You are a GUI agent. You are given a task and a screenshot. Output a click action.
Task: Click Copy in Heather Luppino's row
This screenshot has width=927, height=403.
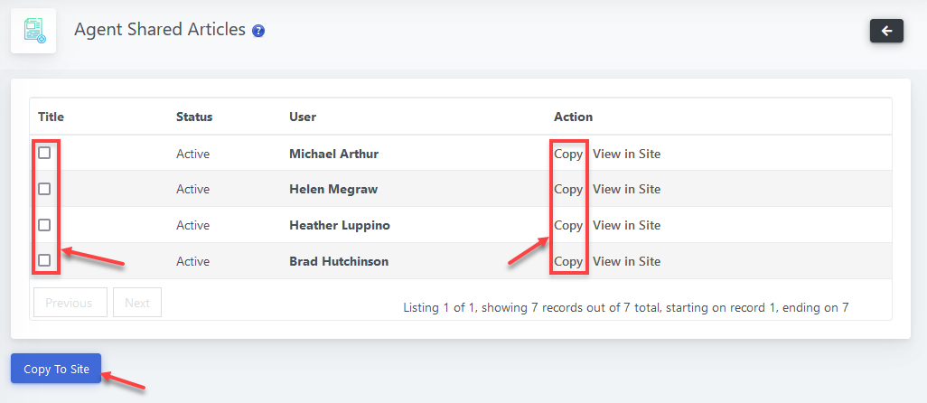coord(568,225)
